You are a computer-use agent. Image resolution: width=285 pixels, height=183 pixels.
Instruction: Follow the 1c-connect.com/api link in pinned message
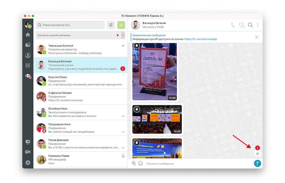point(201,39)
